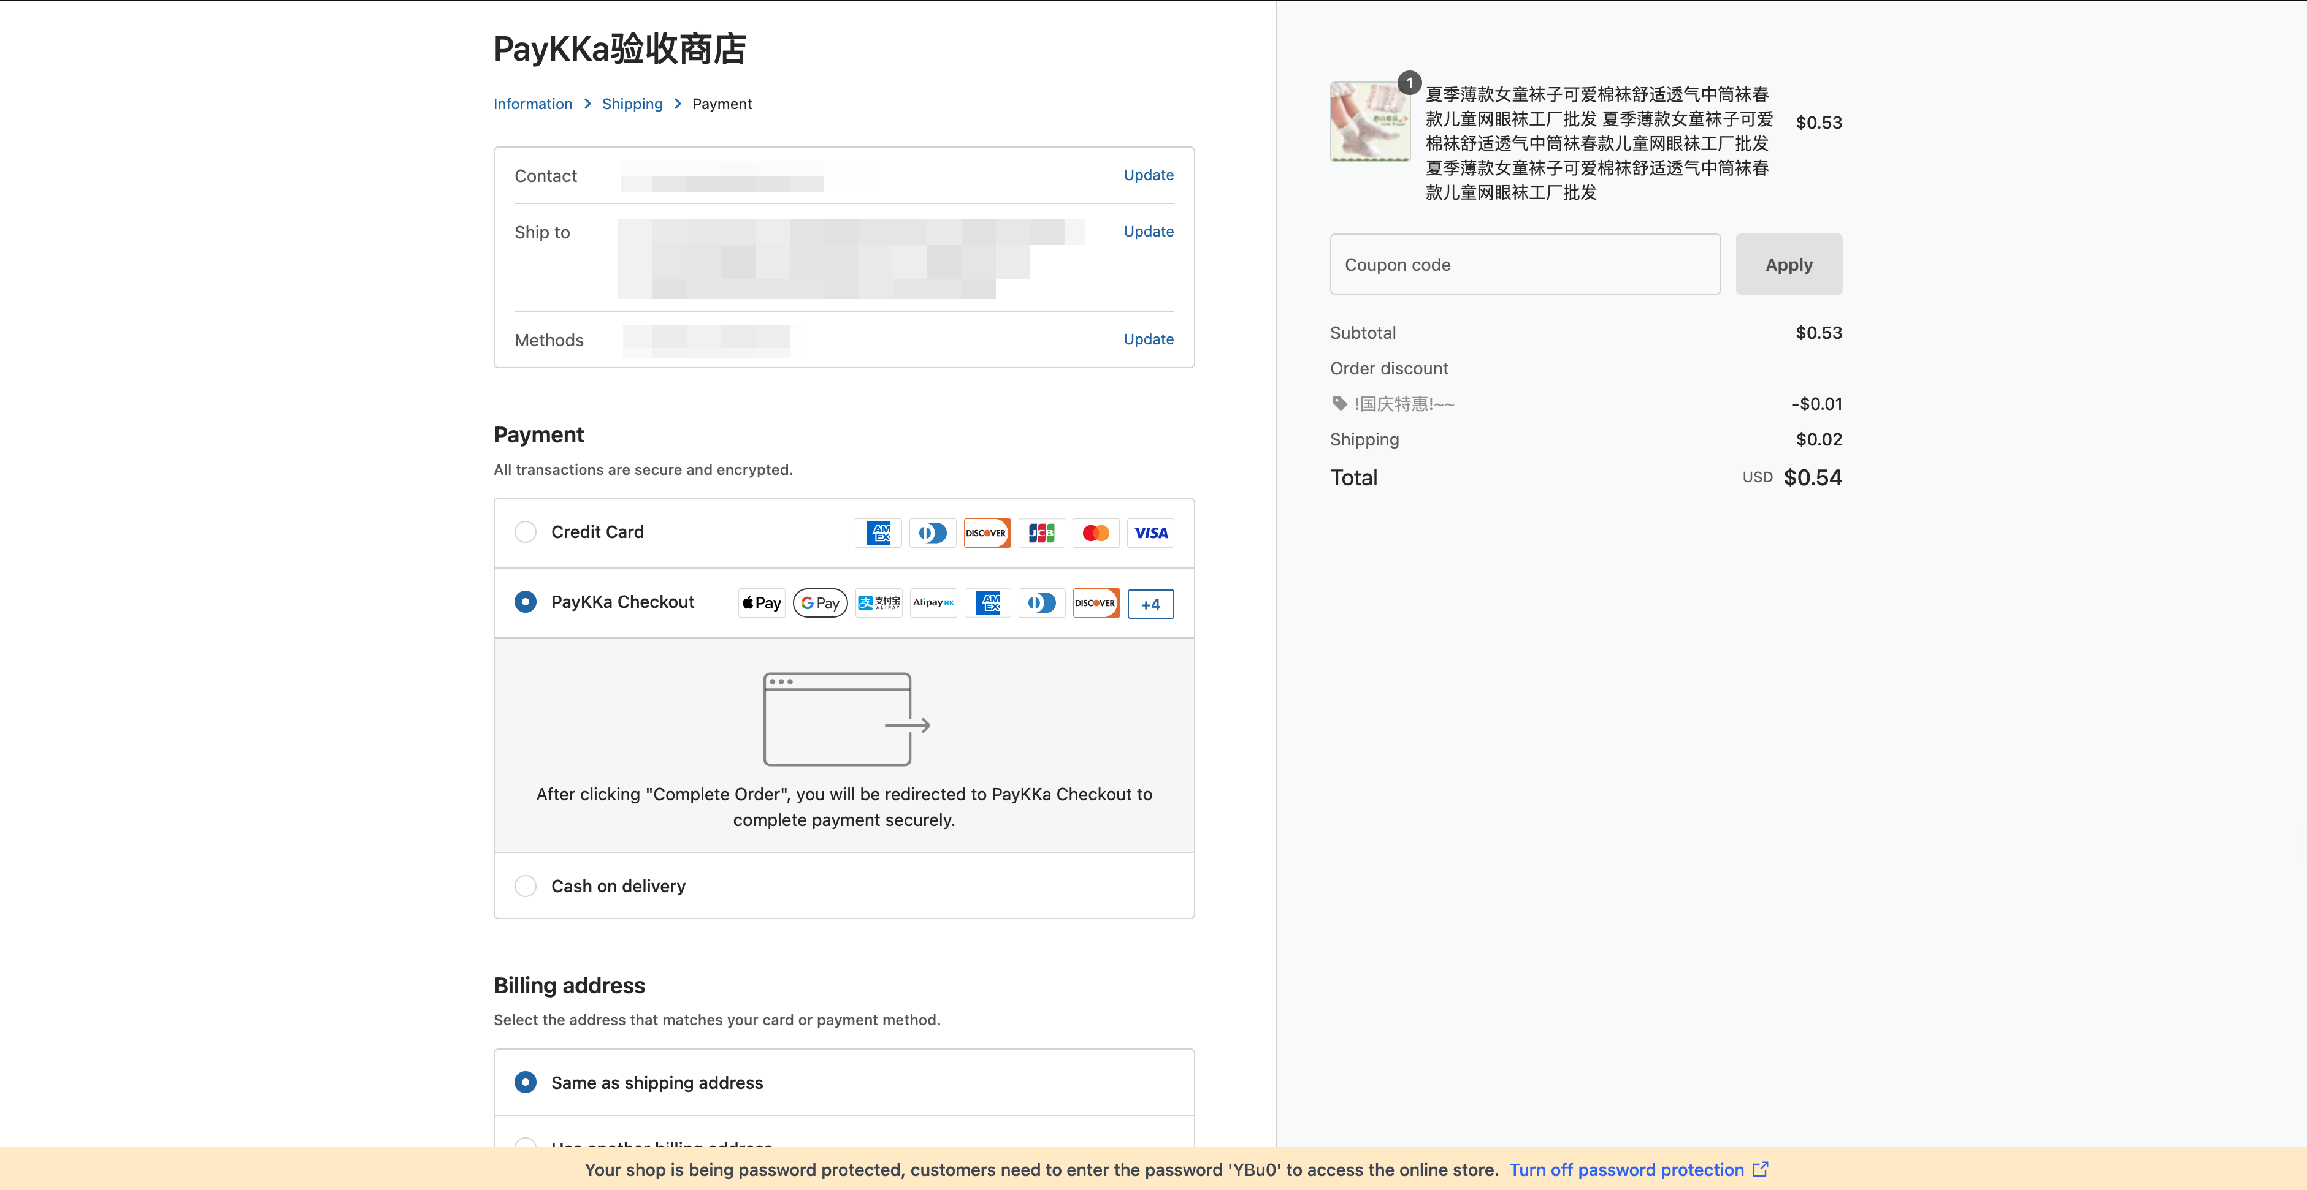Select Same as shipping address option

pos(526,1083)
